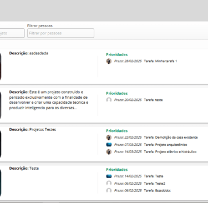The width and height of the screenshot is (208, 203).
Task: Open task 'Tarefa: Esssdddcc'
Action: [x=157, y=190]
